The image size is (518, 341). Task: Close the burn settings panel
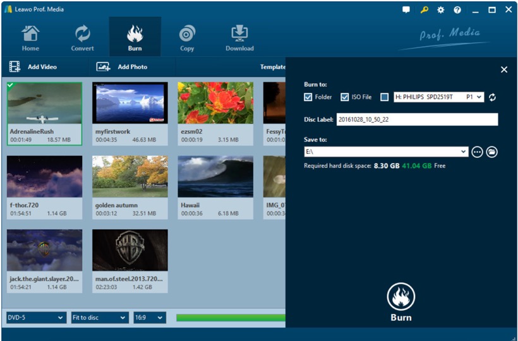click(504, 69)
